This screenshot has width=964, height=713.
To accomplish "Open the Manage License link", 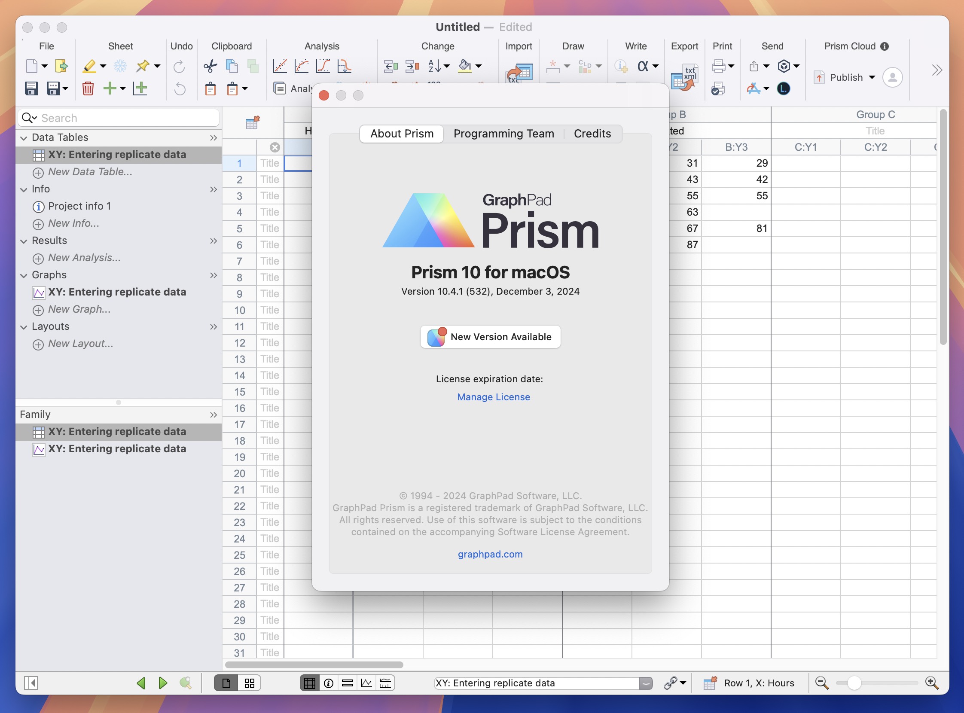I will (492, 396).
